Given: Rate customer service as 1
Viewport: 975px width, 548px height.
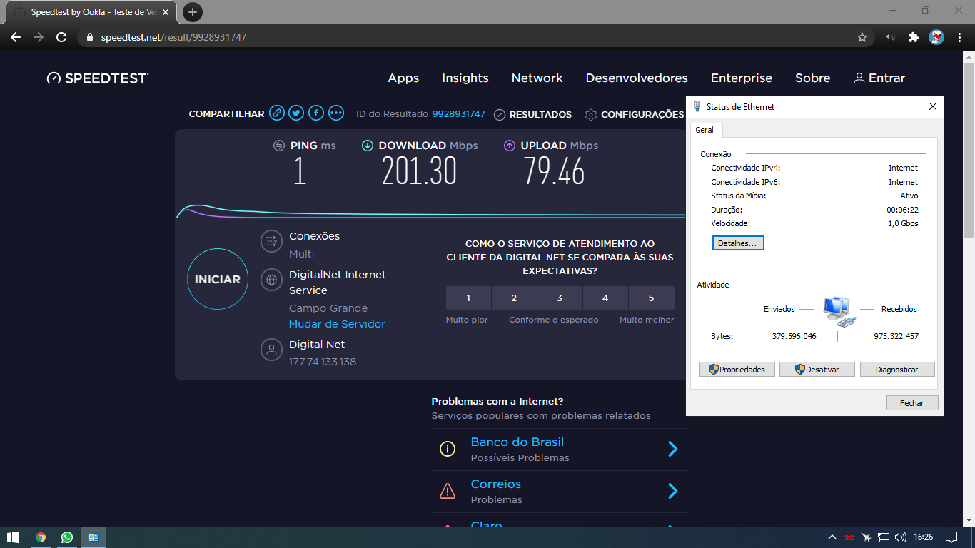Looking at the screenshot, I should point(468,298).
